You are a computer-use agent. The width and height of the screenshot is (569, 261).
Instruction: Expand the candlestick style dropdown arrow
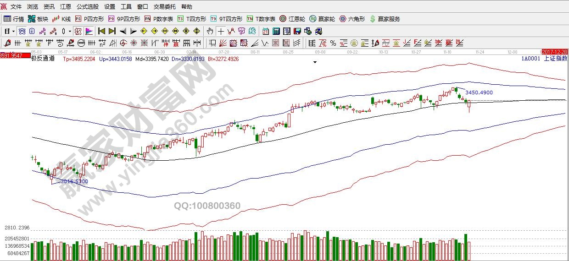coord(70,31)
